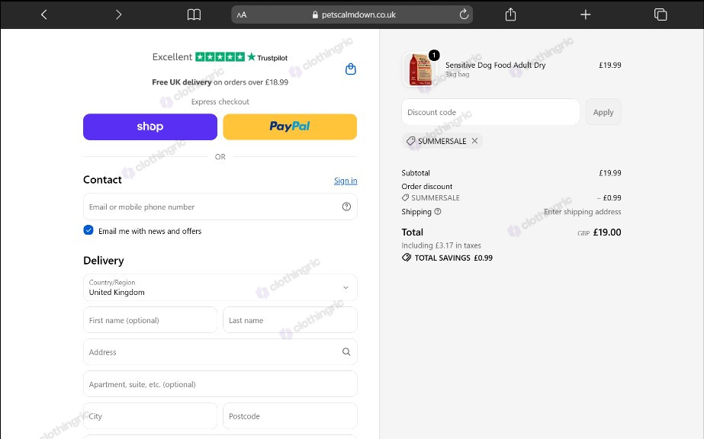Screen dimensions: 704x439
Task: Pay with Shop express checkout button
Action: tap(150, 127)
